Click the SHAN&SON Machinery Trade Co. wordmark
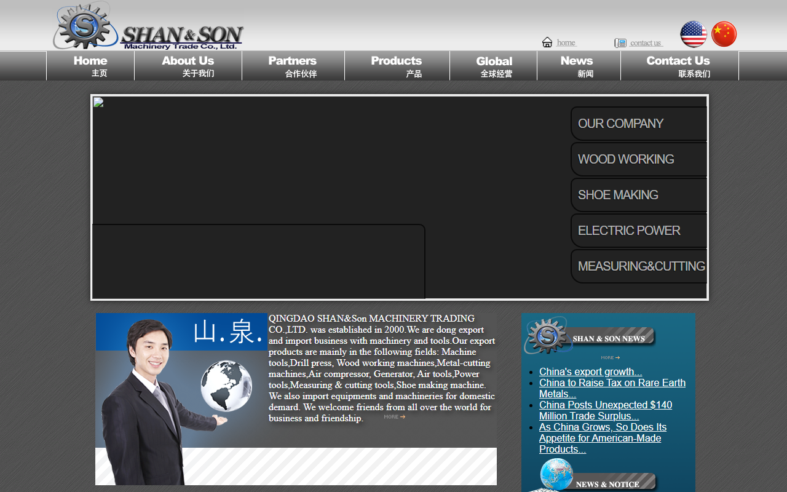 [182, 38]
